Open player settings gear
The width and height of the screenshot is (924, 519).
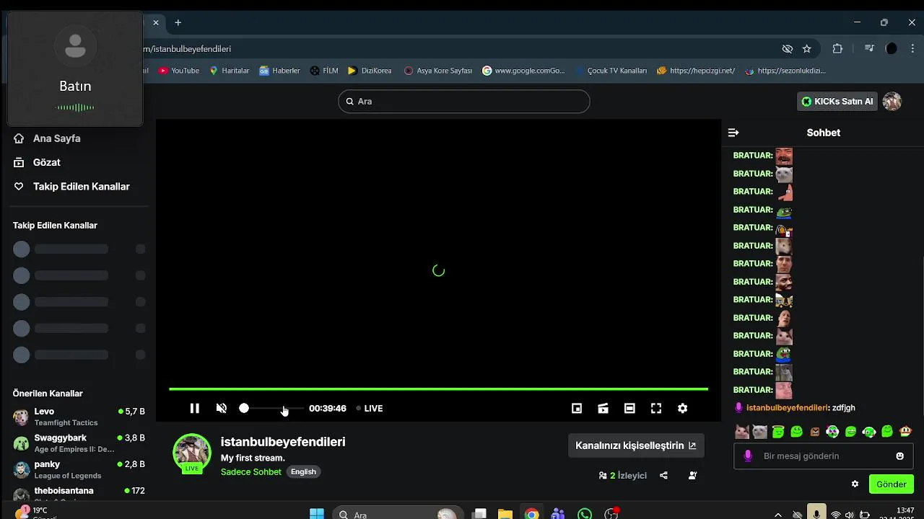(682, 408)
